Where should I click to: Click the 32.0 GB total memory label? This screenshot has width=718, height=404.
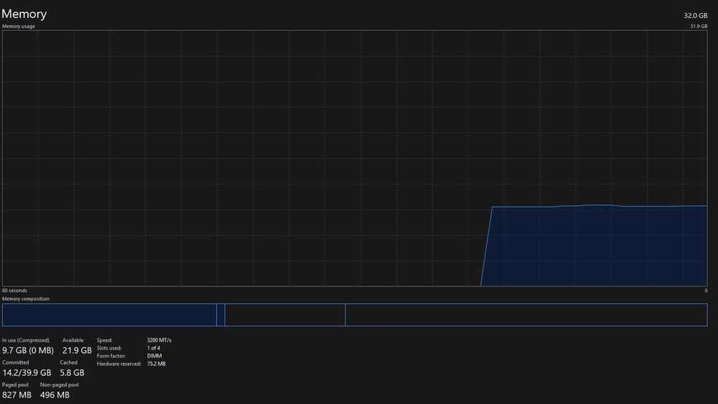[x=695, y=16]
